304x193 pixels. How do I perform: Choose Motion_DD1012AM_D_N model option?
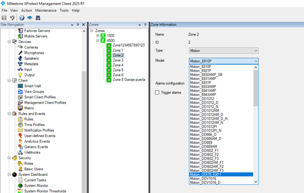[221, 118]
